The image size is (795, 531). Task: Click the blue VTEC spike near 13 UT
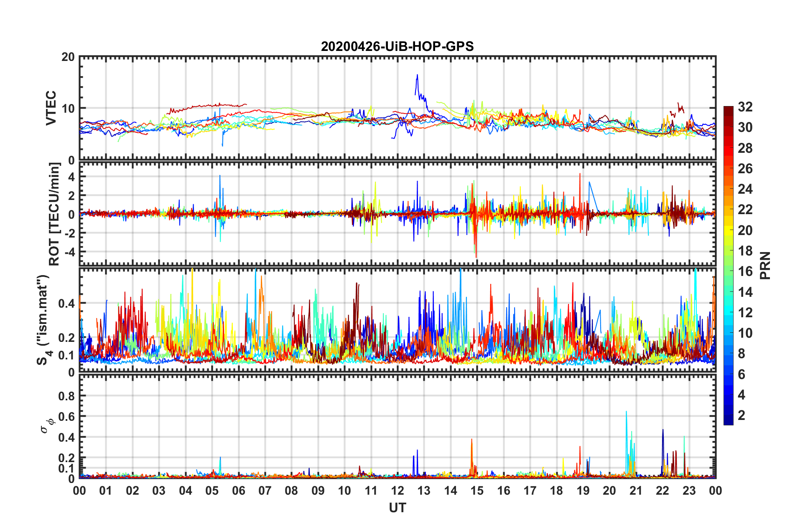coord(417,77)
